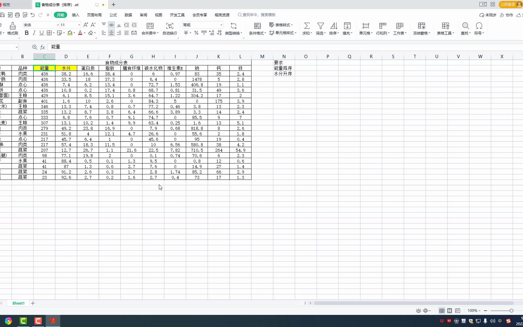Click the Filter funnel icon
523x327 pixels.
click(321, 26)
